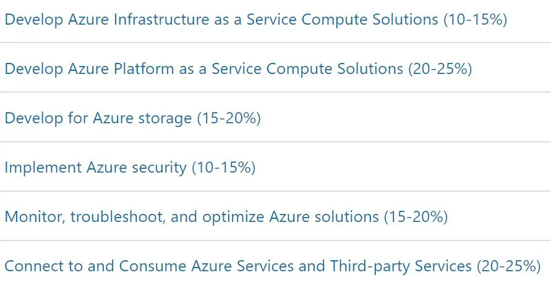
Task: Click the (10-15%) weight beside Azure security
Action: click(223, 168)
